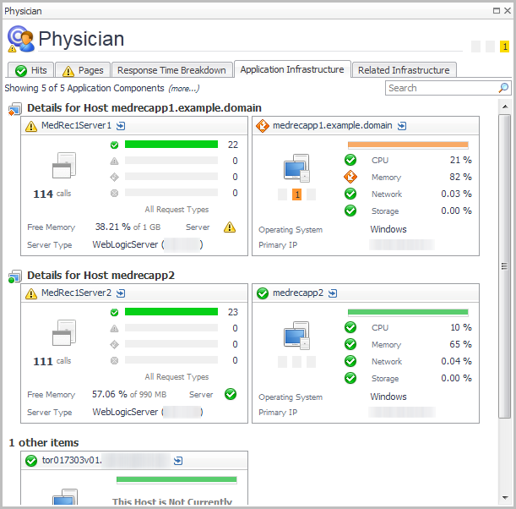This screenshot has height=509, width=516.
Task: Click MedRec1Server2 server stack icon
Action: tap(64, 332)
